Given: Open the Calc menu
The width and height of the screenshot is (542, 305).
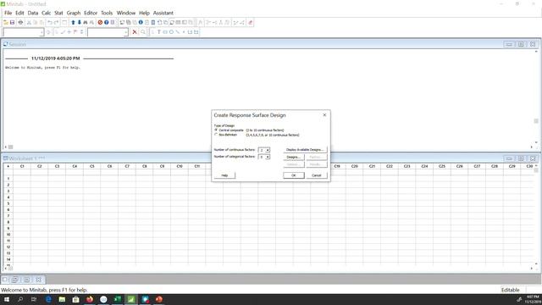Looking at the screenshot, I should 47,13.
